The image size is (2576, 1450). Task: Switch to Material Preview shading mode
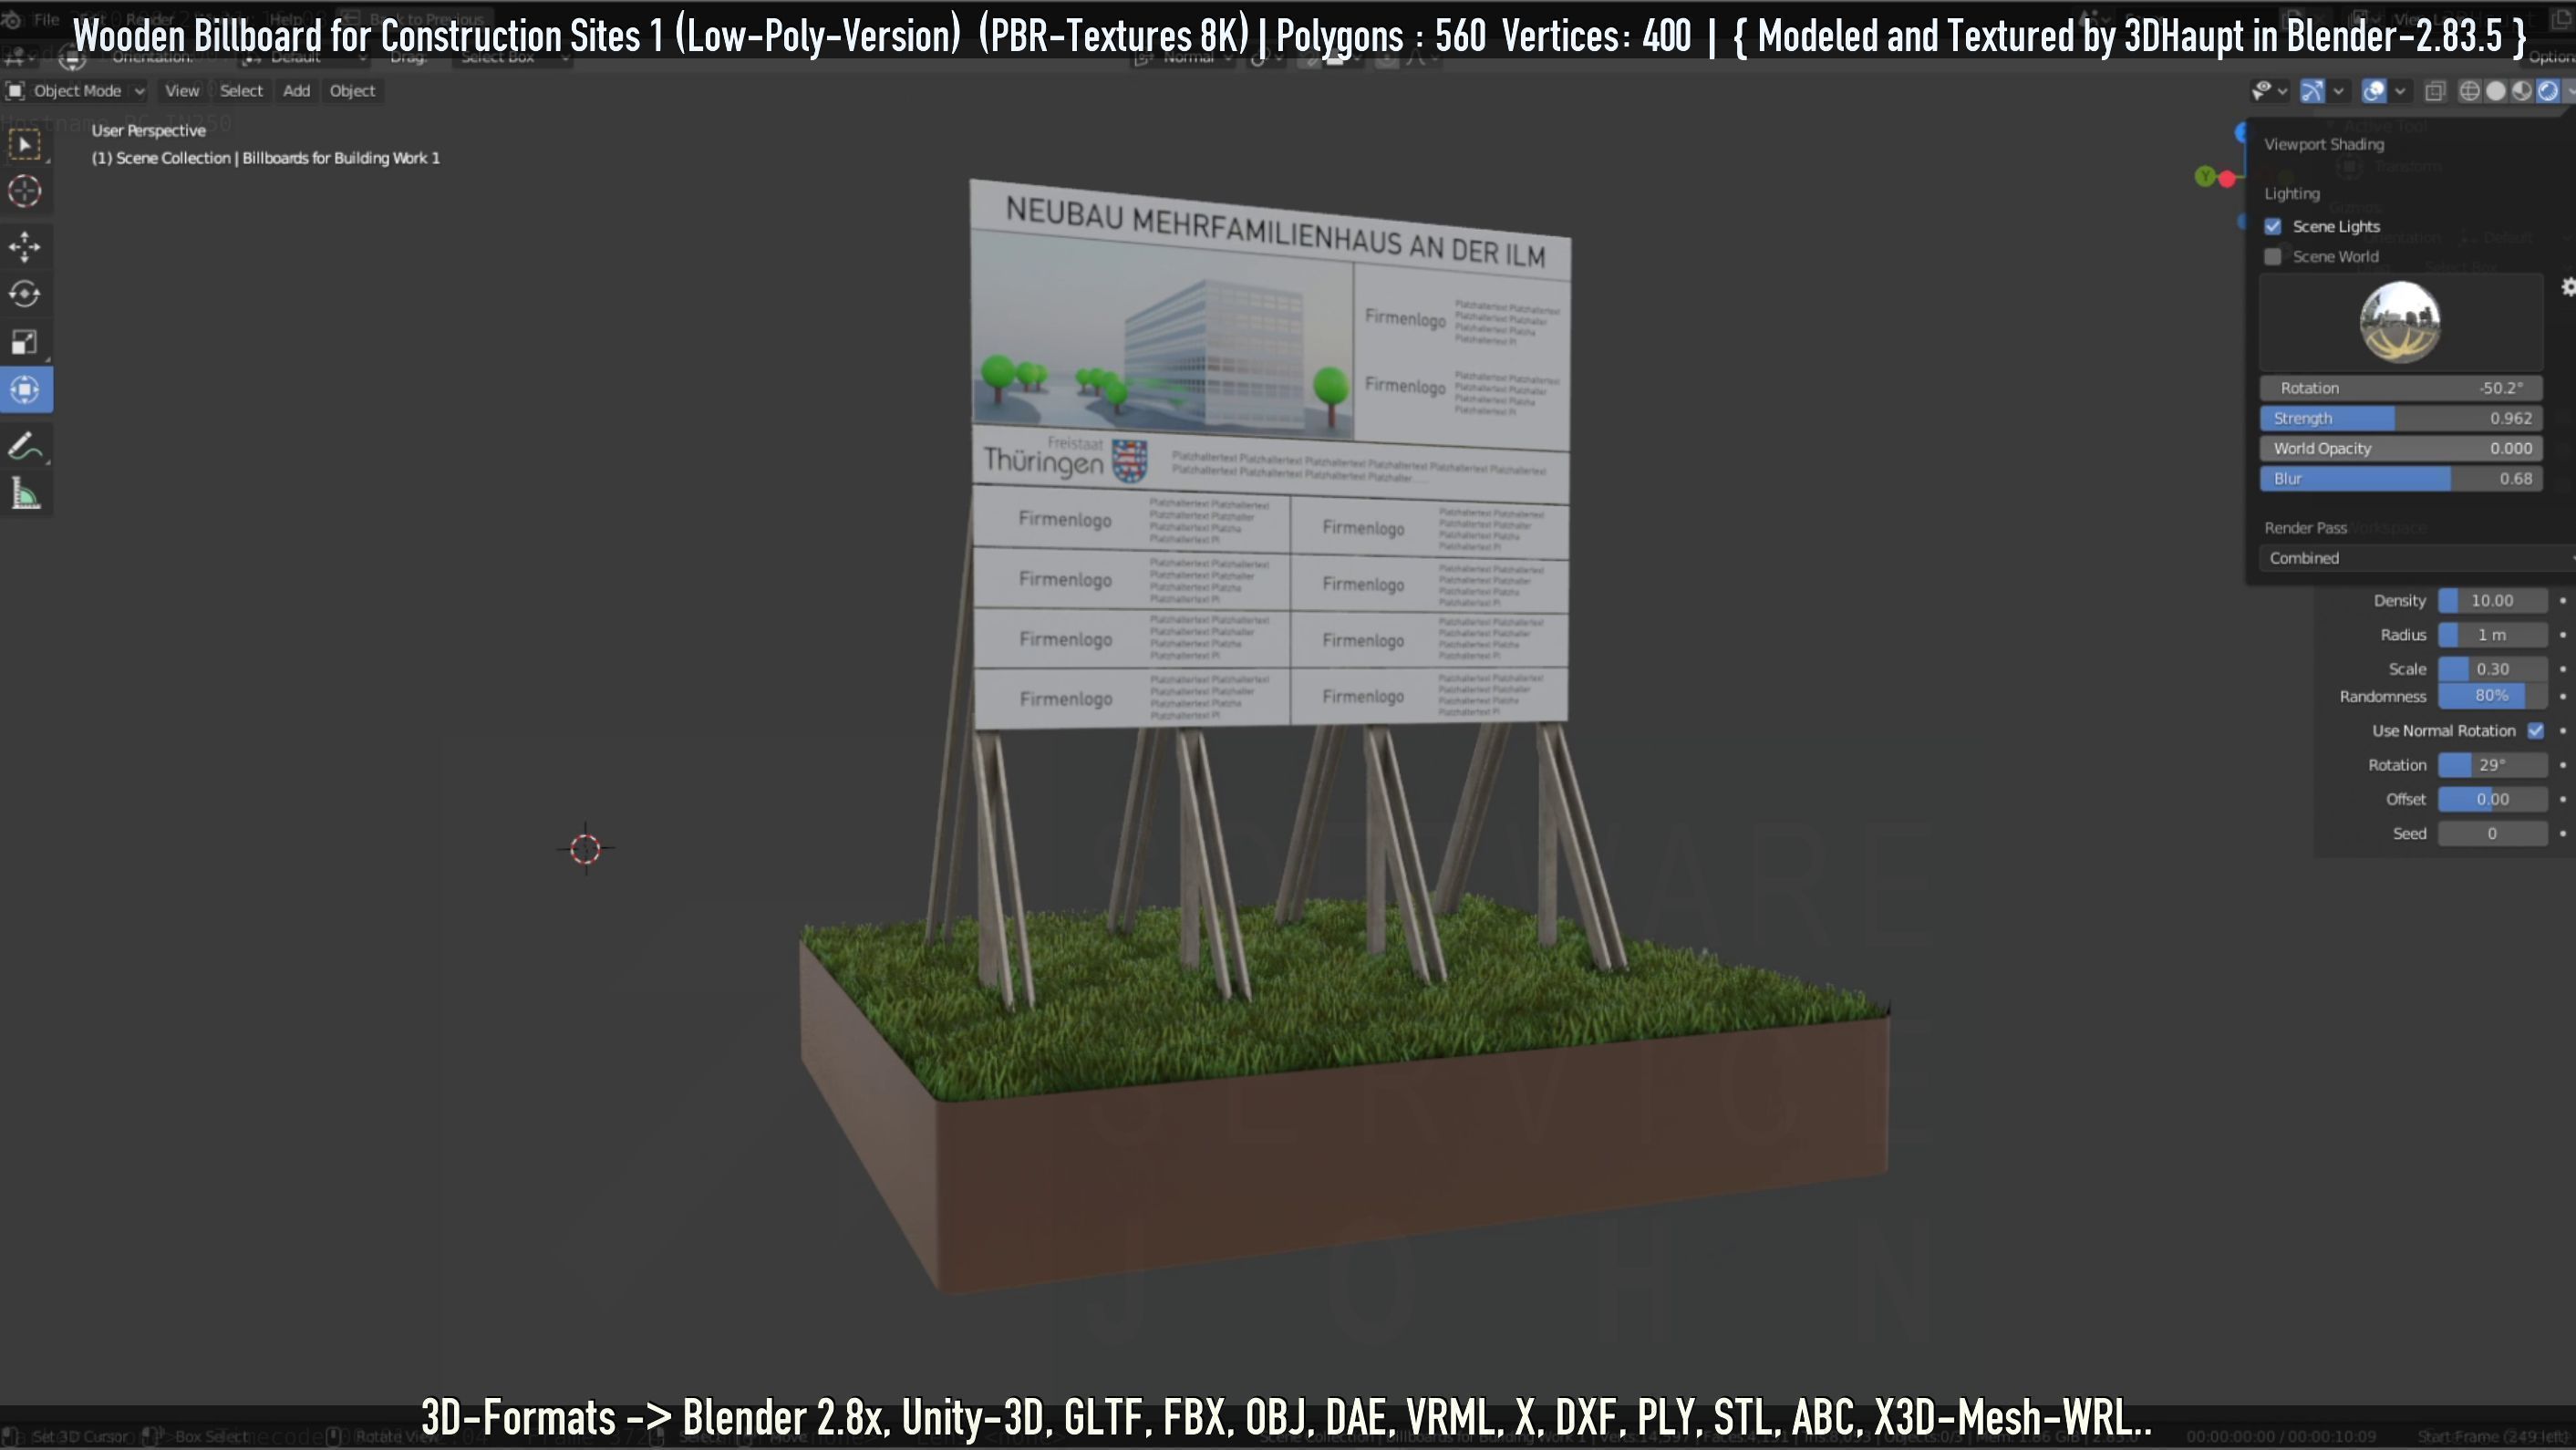click(2522, 91)
